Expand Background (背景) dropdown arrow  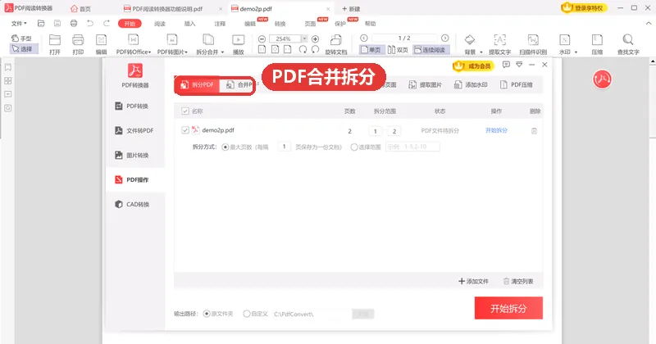coord(481,52)
